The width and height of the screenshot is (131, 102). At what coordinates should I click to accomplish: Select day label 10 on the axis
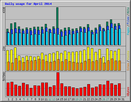point(42,99)
